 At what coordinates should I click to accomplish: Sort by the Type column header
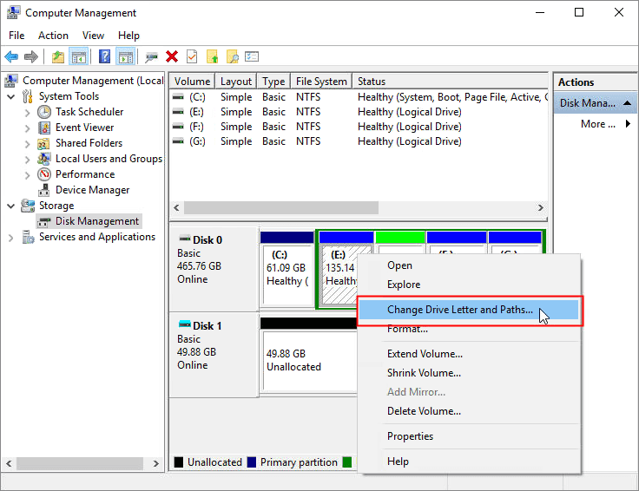(273, 82)
